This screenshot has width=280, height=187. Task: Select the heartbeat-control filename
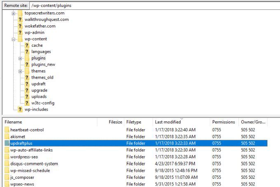(x=27, y=130)
